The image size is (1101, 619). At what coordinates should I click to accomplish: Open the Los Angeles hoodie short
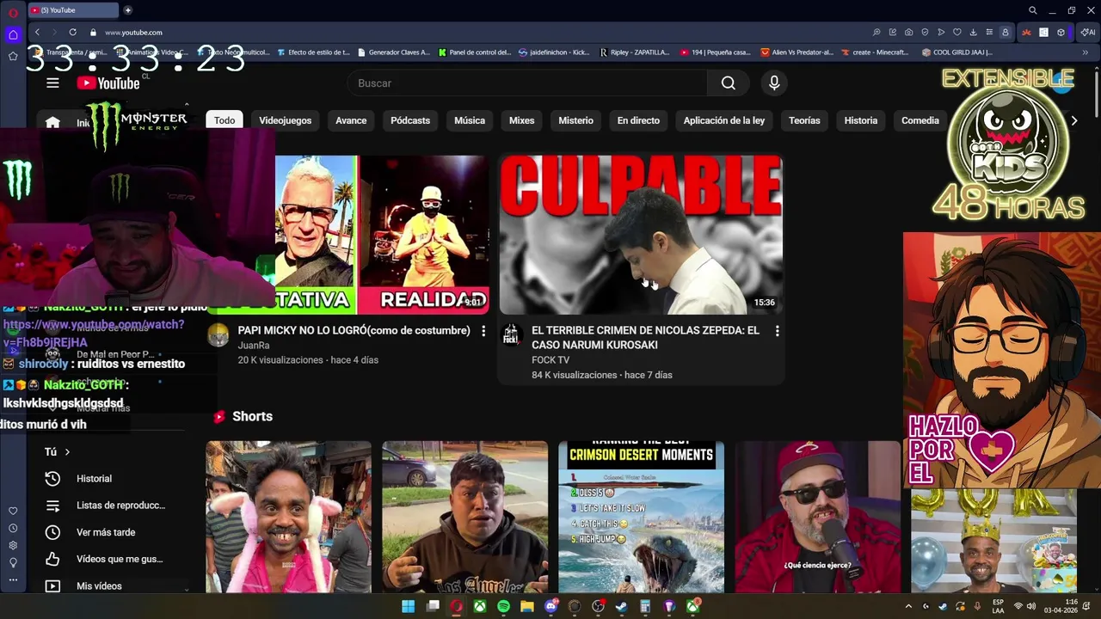[464, 517]
